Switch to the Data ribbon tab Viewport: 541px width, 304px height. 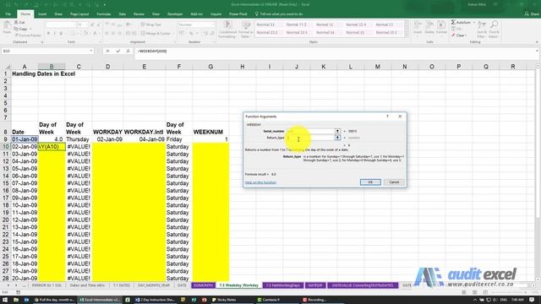[122, 14]
